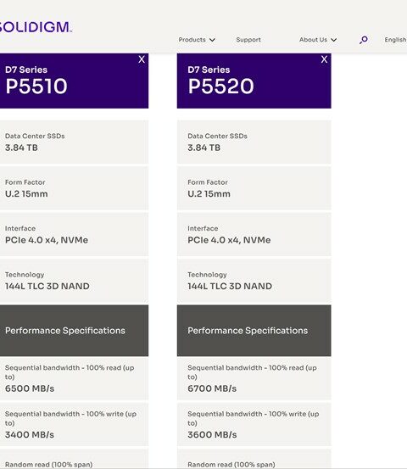Remove P5520 from comparison with X
The height and width of the screenshot is (469, 407).
coord(324,59)
